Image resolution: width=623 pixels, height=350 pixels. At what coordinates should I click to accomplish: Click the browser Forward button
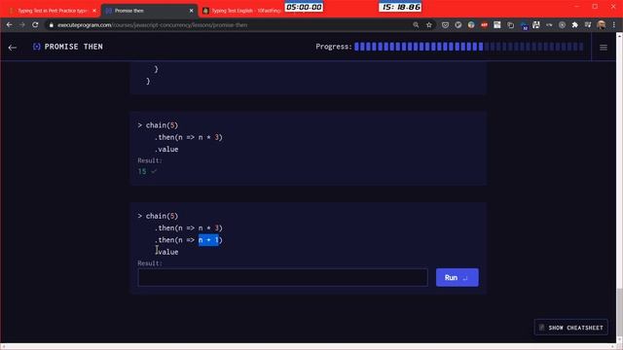(x=22, y=25)
